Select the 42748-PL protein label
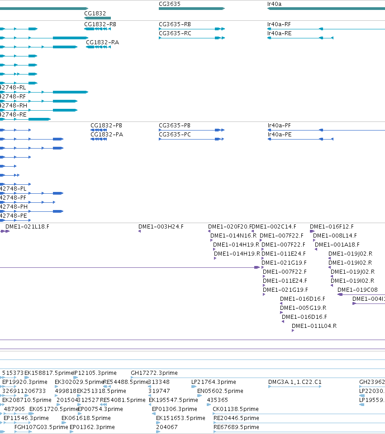This screenshot has height=434, width=385. (13, 189)
